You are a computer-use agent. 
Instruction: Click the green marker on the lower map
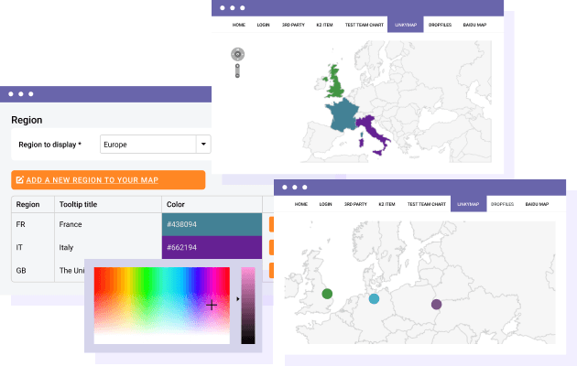328,294
